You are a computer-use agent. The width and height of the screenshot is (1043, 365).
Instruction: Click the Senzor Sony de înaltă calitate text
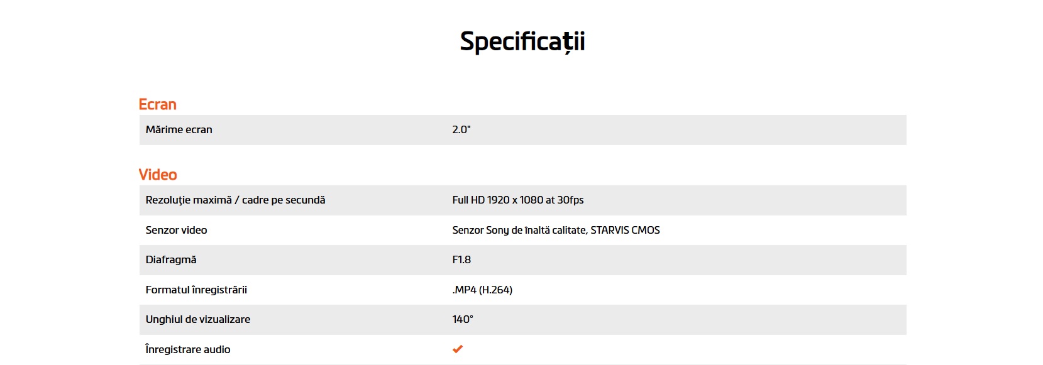(x=519, y=231)
